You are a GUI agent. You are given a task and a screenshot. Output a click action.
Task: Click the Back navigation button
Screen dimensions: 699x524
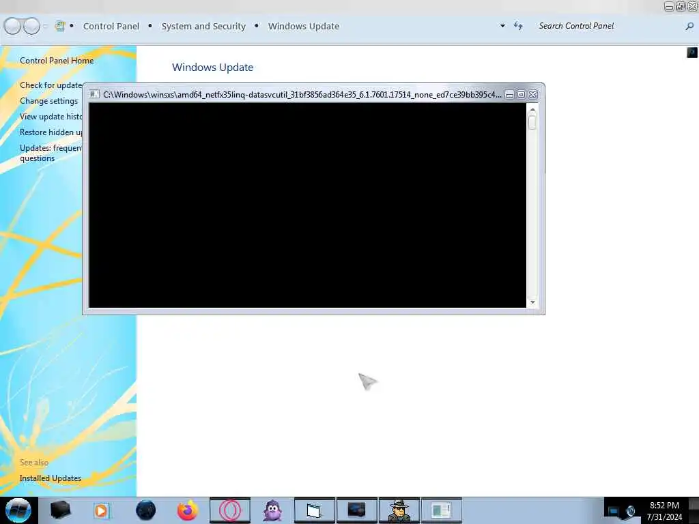(x=12, y=26)
